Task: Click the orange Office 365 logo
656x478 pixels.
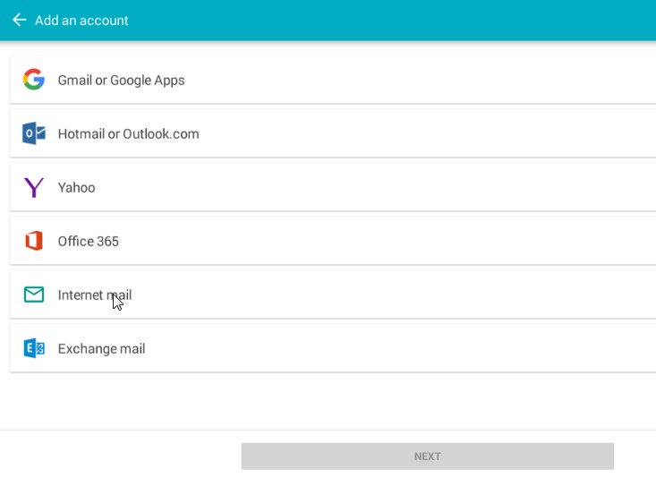Action: pos(34,241)
